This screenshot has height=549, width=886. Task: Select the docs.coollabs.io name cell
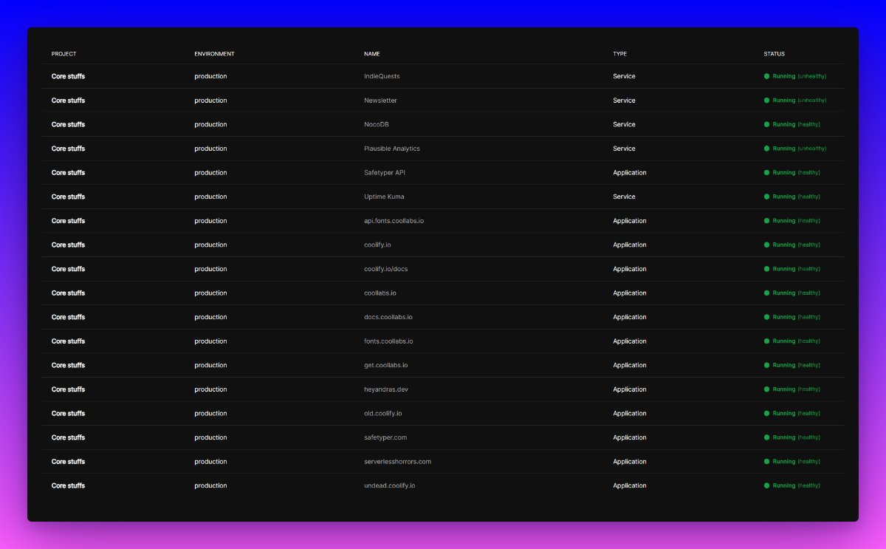pos(388,317)
